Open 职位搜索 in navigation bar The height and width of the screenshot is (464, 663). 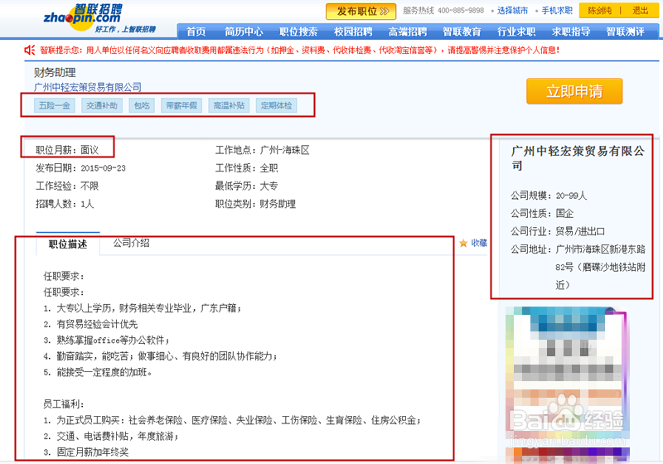click(x=298, y=31)
